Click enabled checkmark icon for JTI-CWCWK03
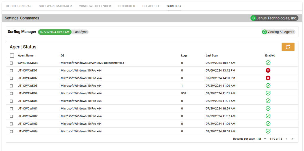Screen dimensions: 304x151 pos(268,123)
